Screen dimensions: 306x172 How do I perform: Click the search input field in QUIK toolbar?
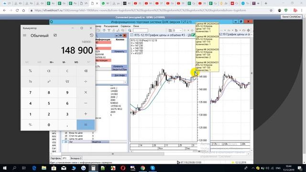pyautogui.click(x=140, y=31)
